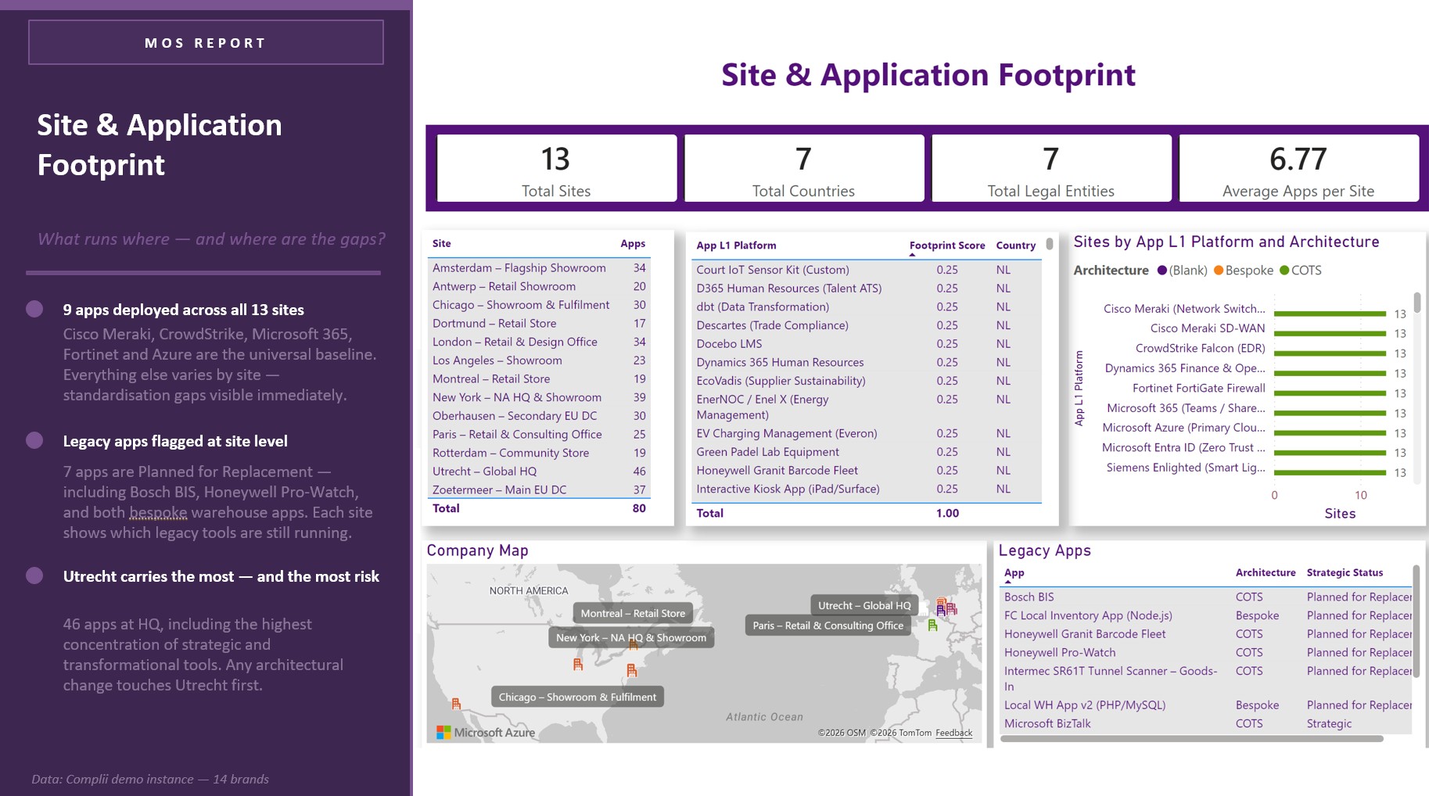This screenshot has height=796, width=1429.
Task: Click the sort arrow under Footprint Score
Action: click(x=912, y=255)
